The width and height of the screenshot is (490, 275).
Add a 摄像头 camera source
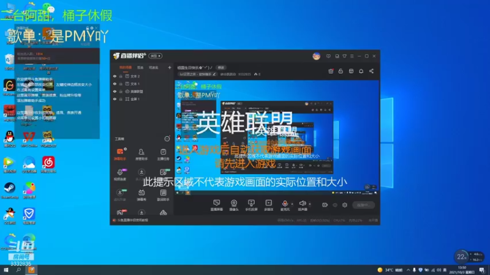point(234,205)
